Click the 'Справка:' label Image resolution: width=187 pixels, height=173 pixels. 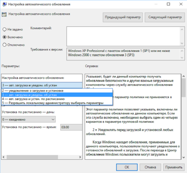point(92,66)
